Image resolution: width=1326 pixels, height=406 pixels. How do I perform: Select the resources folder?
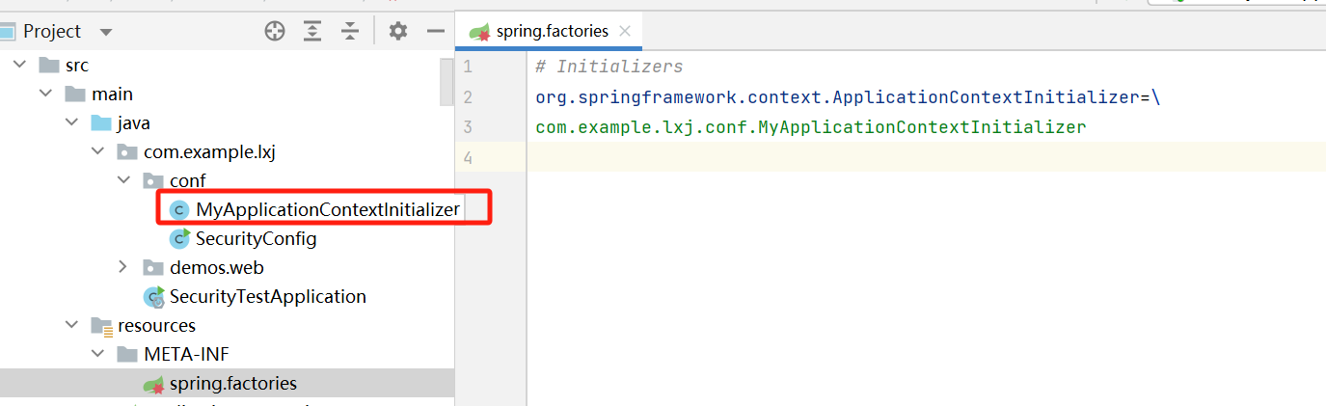(x=156, y=325)
